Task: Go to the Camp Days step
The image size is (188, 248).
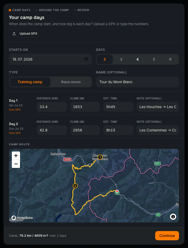Action: click(x=20, y=10)
